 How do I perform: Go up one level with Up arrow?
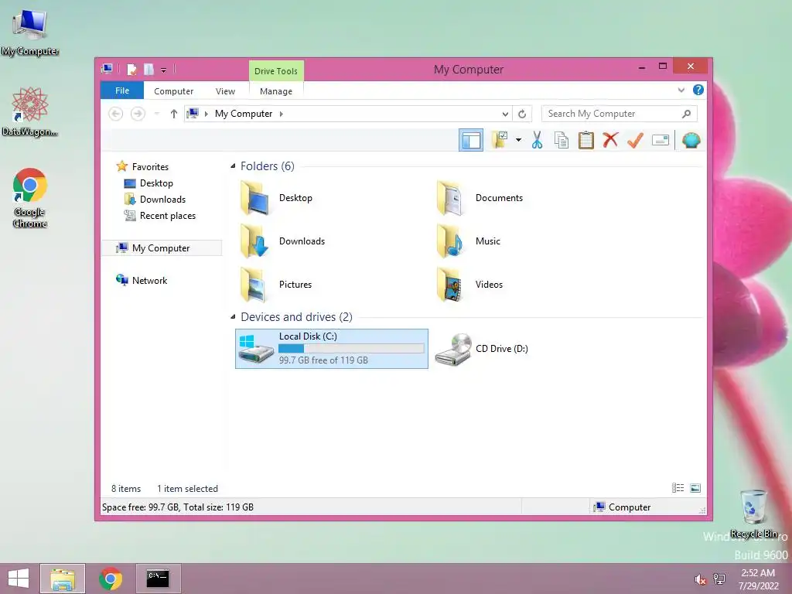(174, 114)
